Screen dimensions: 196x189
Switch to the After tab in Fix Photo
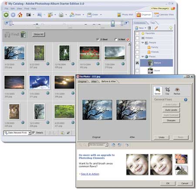pos(94,81)
